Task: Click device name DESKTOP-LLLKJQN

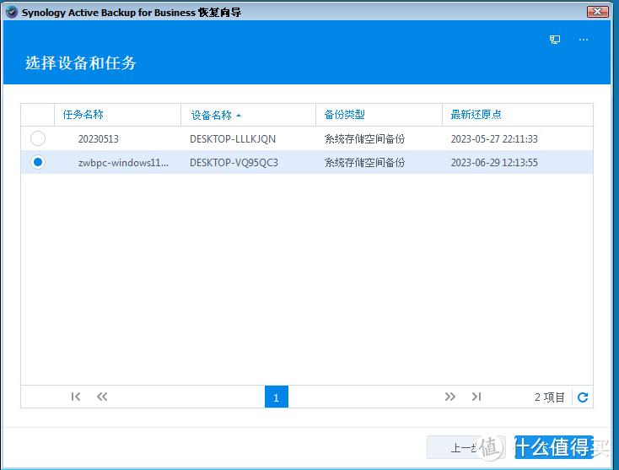Action: 233,139
